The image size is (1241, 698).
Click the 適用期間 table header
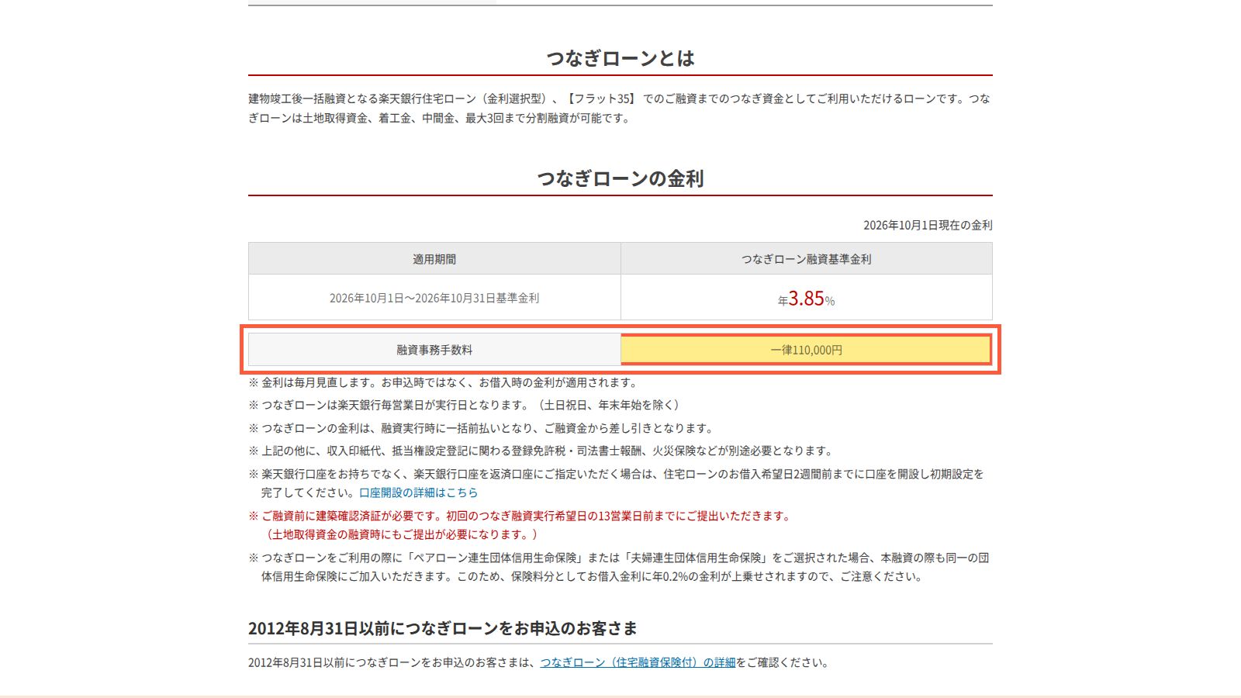click(x=434, y=259)
